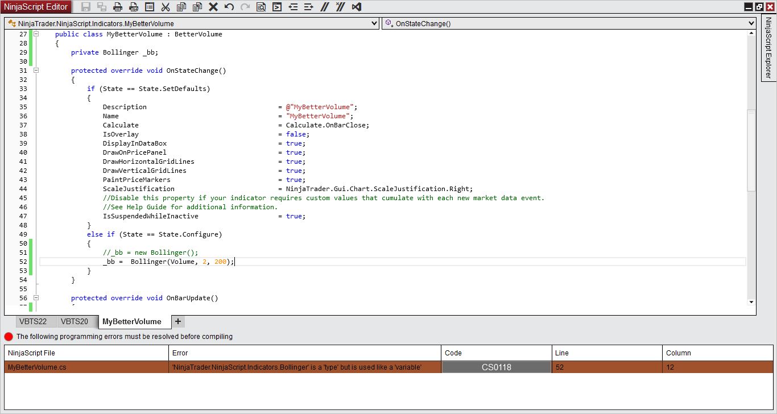Undo the last edit via toolbar
The width and height of the screenshot is (777, 414).
pyautogui.click(x=229, y=7)
